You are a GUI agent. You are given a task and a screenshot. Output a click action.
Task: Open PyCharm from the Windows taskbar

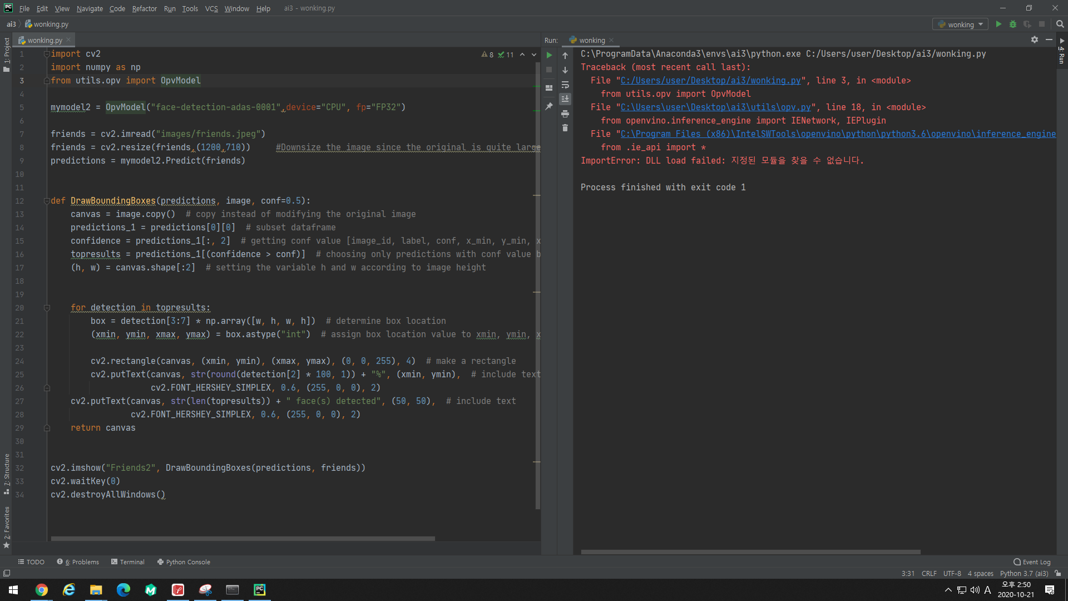tap(260, 590)
